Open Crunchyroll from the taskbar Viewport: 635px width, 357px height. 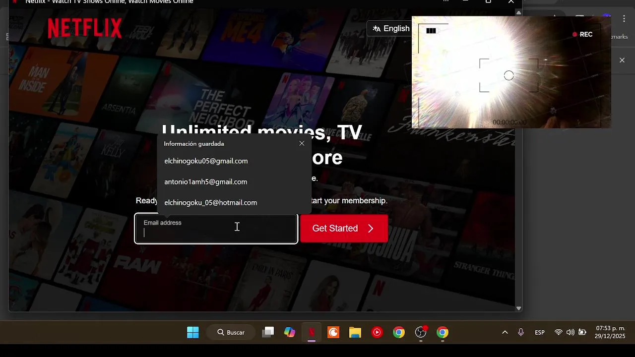pos(333,332)
